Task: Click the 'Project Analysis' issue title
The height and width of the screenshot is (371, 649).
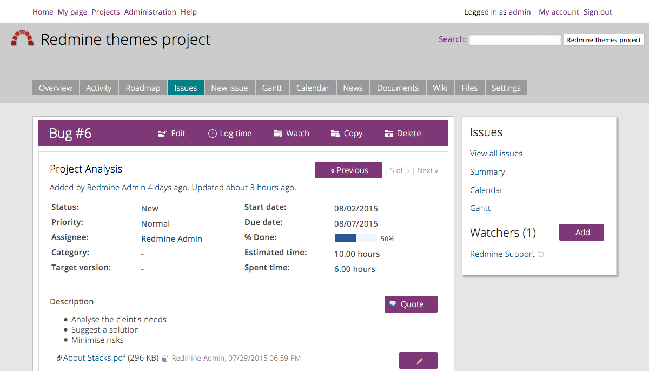Action: 86,169
